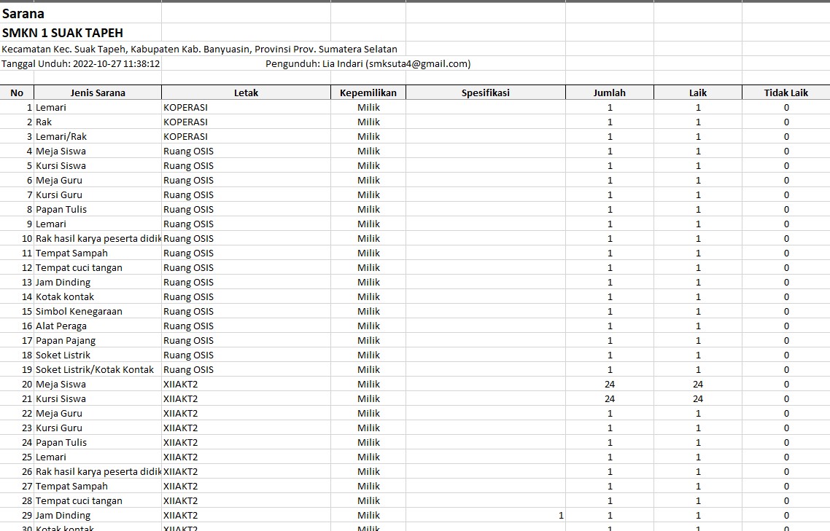This screenshot has height=531, width=830.
Task: Click the Jenis Sarana column header
Action: click(x=98, y=93)
